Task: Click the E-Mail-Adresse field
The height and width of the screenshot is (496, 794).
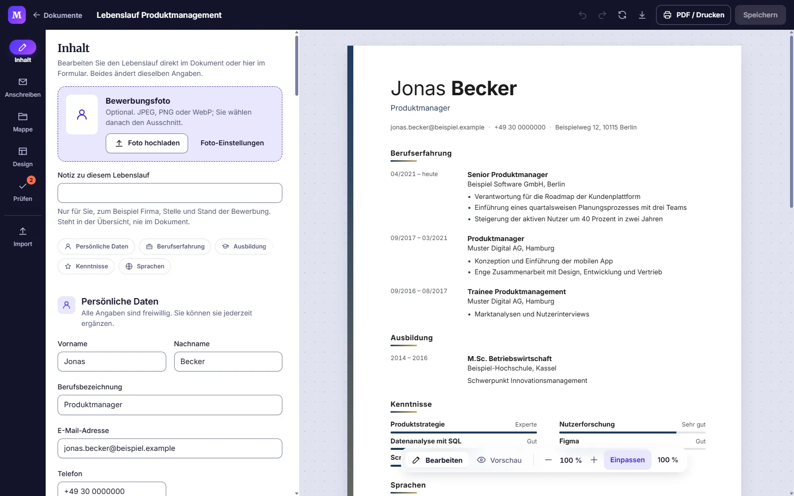Action: (x=170, y=448)
